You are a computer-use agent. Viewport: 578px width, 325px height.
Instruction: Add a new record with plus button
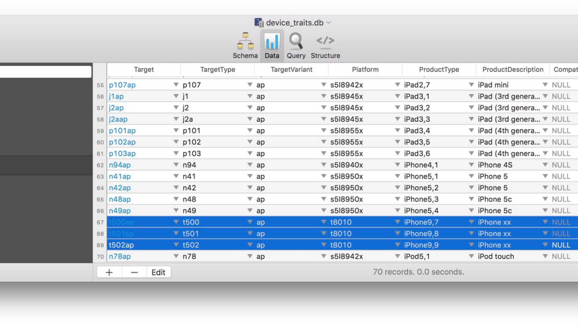coord(109,272)
